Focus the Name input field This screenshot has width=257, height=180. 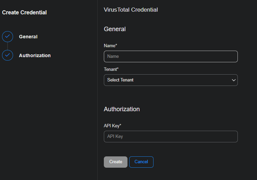click(170, 56)
